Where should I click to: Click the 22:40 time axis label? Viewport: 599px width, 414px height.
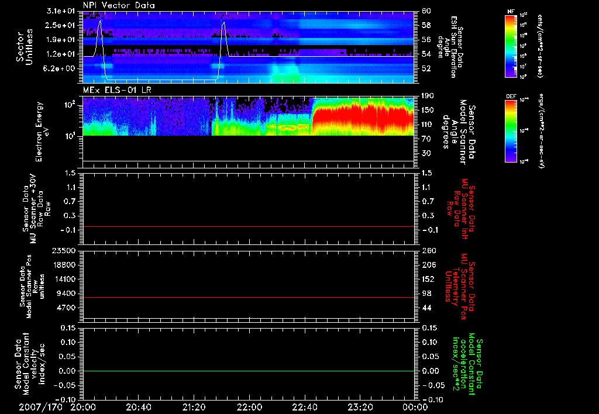[305, 406]
